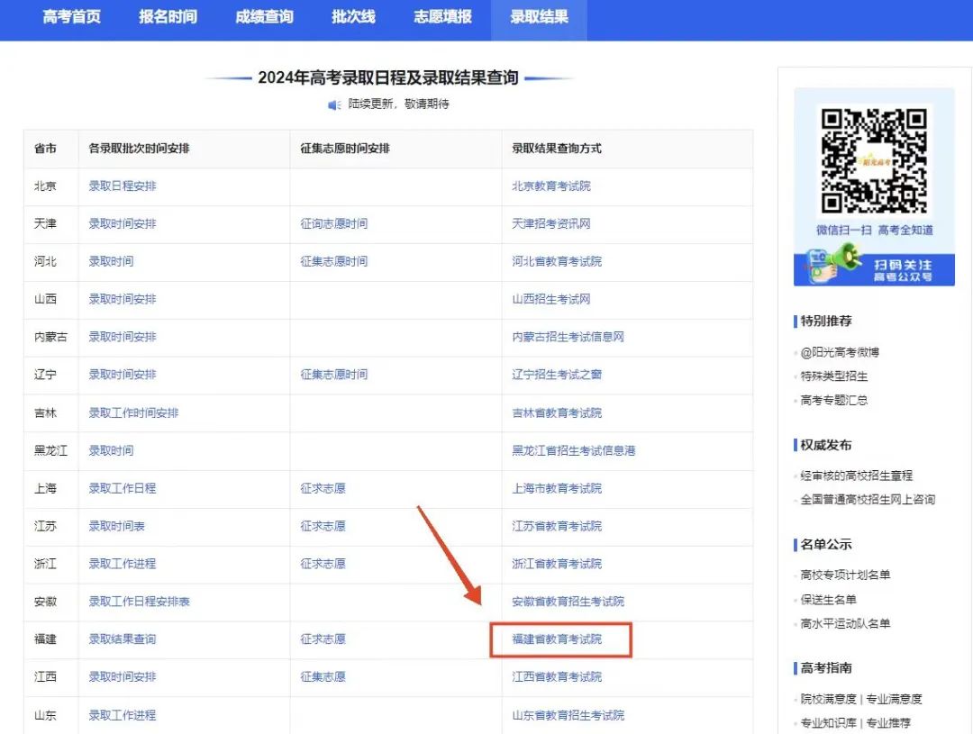Open 经审核的高校招生章程 link
The image size is (973, 734).
(857, 476)
